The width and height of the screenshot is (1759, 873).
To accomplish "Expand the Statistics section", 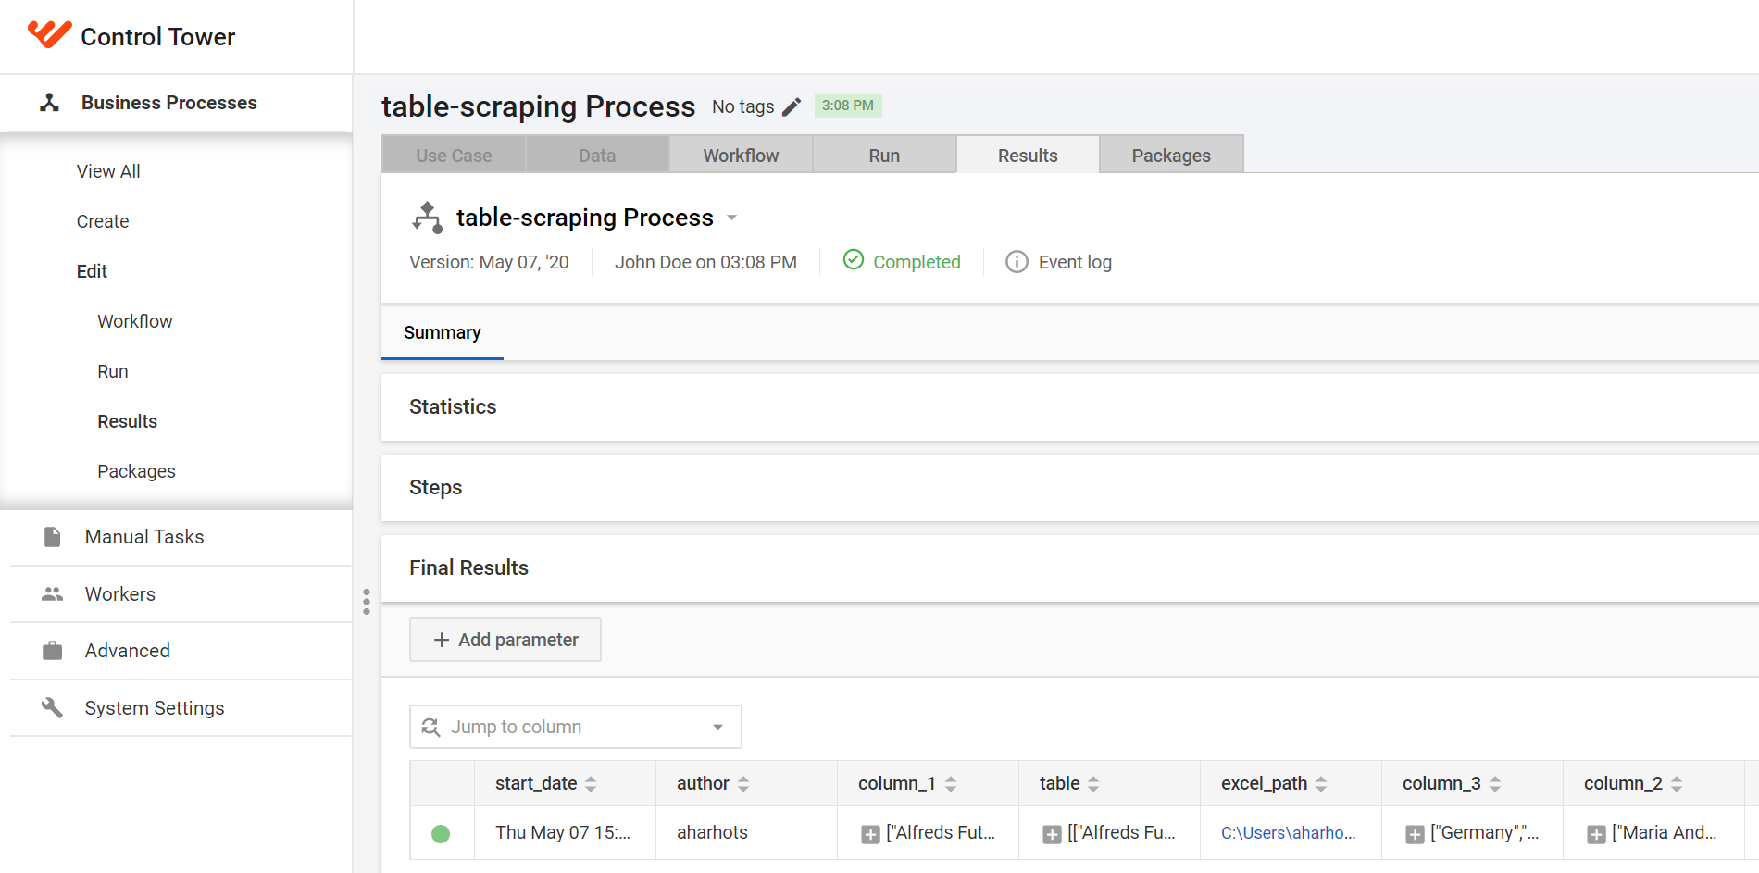I will point(1070,407).
